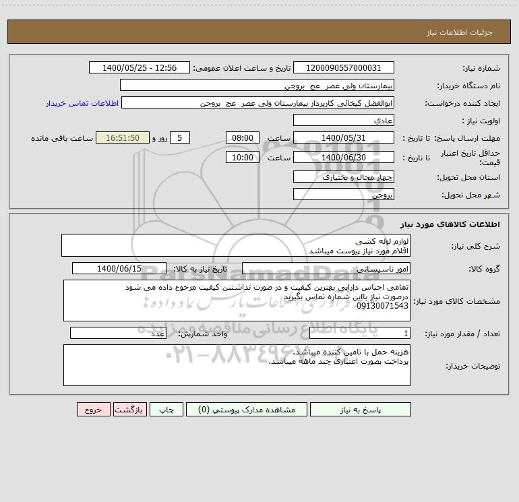Click the section title 'اطلاعات کالاهای مورد نیاز'
Screen dimensions: 519x502
click(450, 224)
